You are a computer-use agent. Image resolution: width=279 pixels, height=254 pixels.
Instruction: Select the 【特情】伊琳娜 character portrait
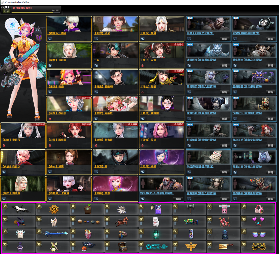pyautogui.click(x=161, y=104)
